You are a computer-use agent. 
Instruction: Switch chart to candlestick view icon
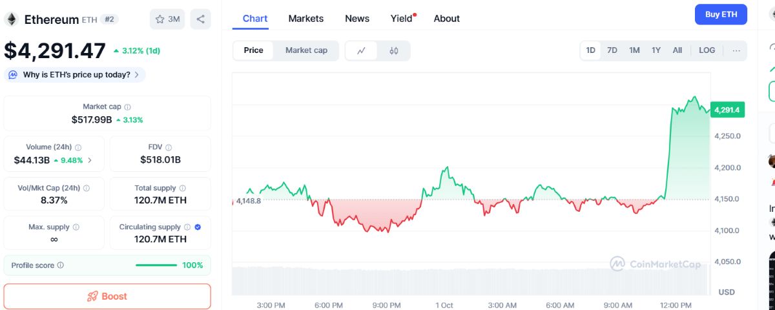(x=394, y=50)
